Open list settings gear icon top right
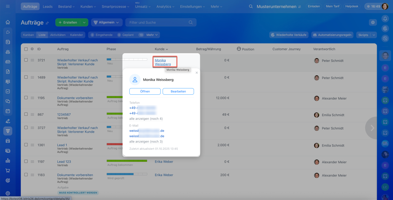Screen dimensions: 393x200 pos(373,22)
